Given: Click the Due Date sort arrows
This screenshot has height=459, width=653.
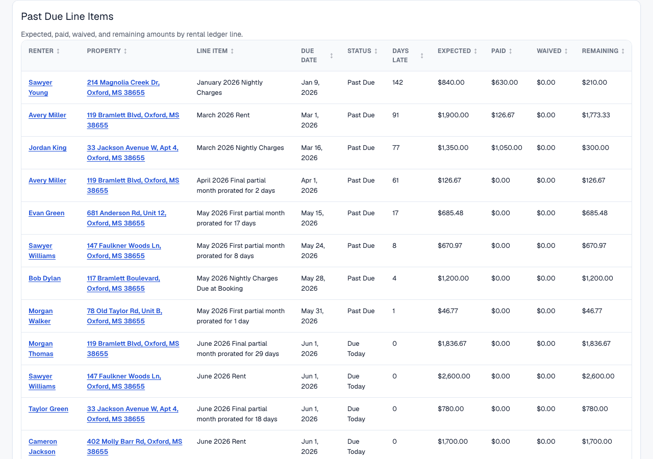Looking at the screenshot, I should (332, 56).
